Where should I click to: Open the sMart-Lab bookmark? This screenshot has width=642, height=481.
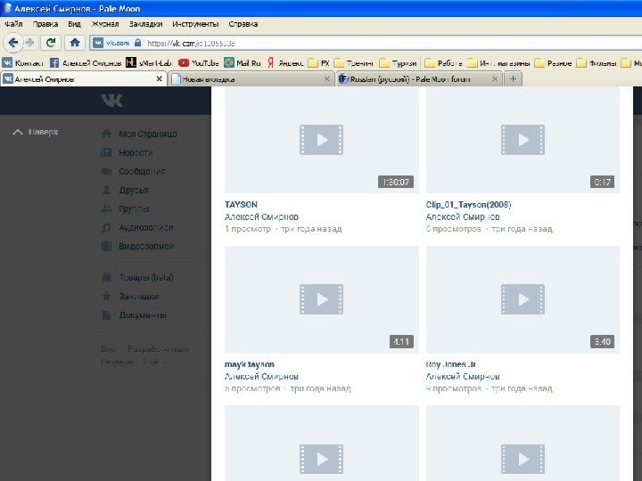pyautogui.click(x=149, y=63)
